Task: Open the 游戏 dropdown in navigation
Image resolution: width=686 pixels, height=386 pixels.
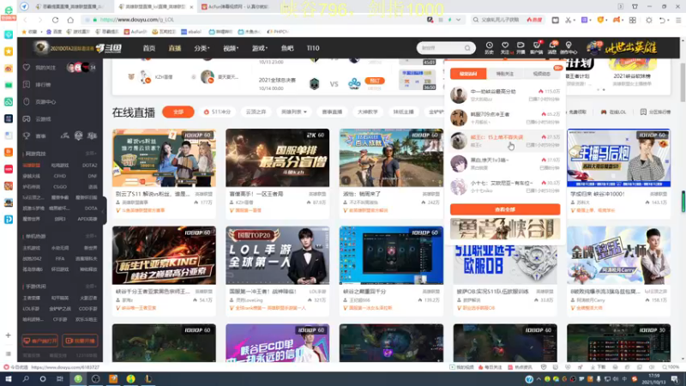Action: [x=260, y=48]
